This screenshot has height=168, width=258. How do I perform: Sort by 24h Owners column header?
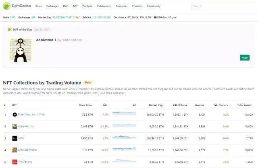tap(221, 105)
